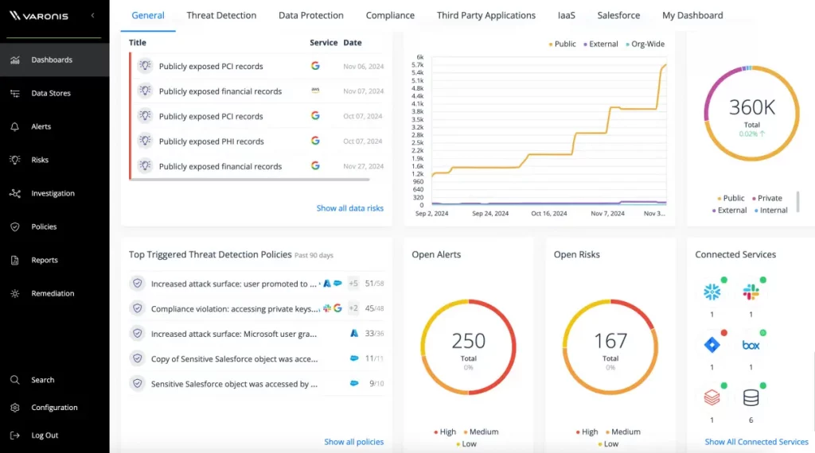Switch to the Threat Detection tab
Viewport: 815px width, 453px height.
221,15
